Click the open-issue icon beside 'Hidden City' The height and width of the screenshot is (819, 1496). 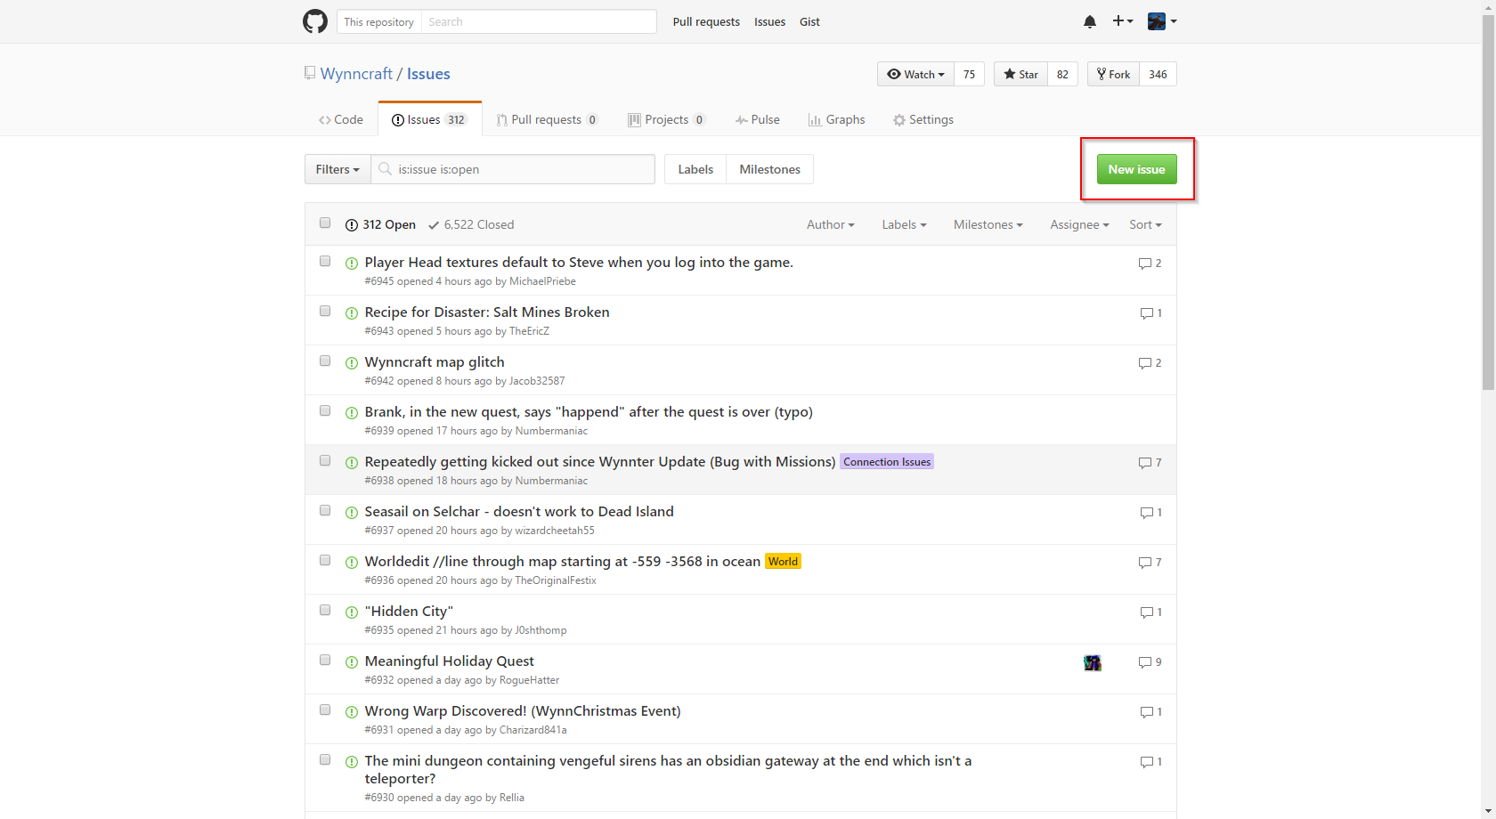click(352, 612)
